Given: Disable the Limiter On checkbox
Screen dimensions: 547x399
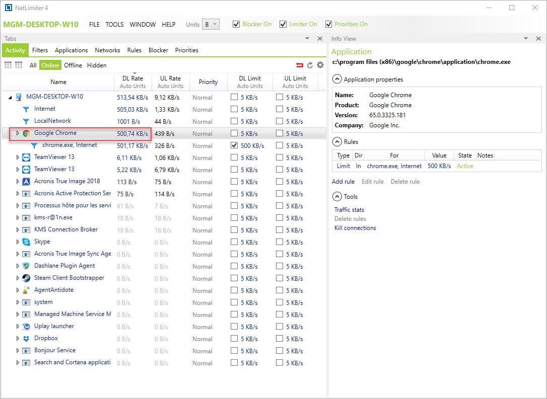Looking at the screenshot, I should pyautogui.click(x=283, y=24).
